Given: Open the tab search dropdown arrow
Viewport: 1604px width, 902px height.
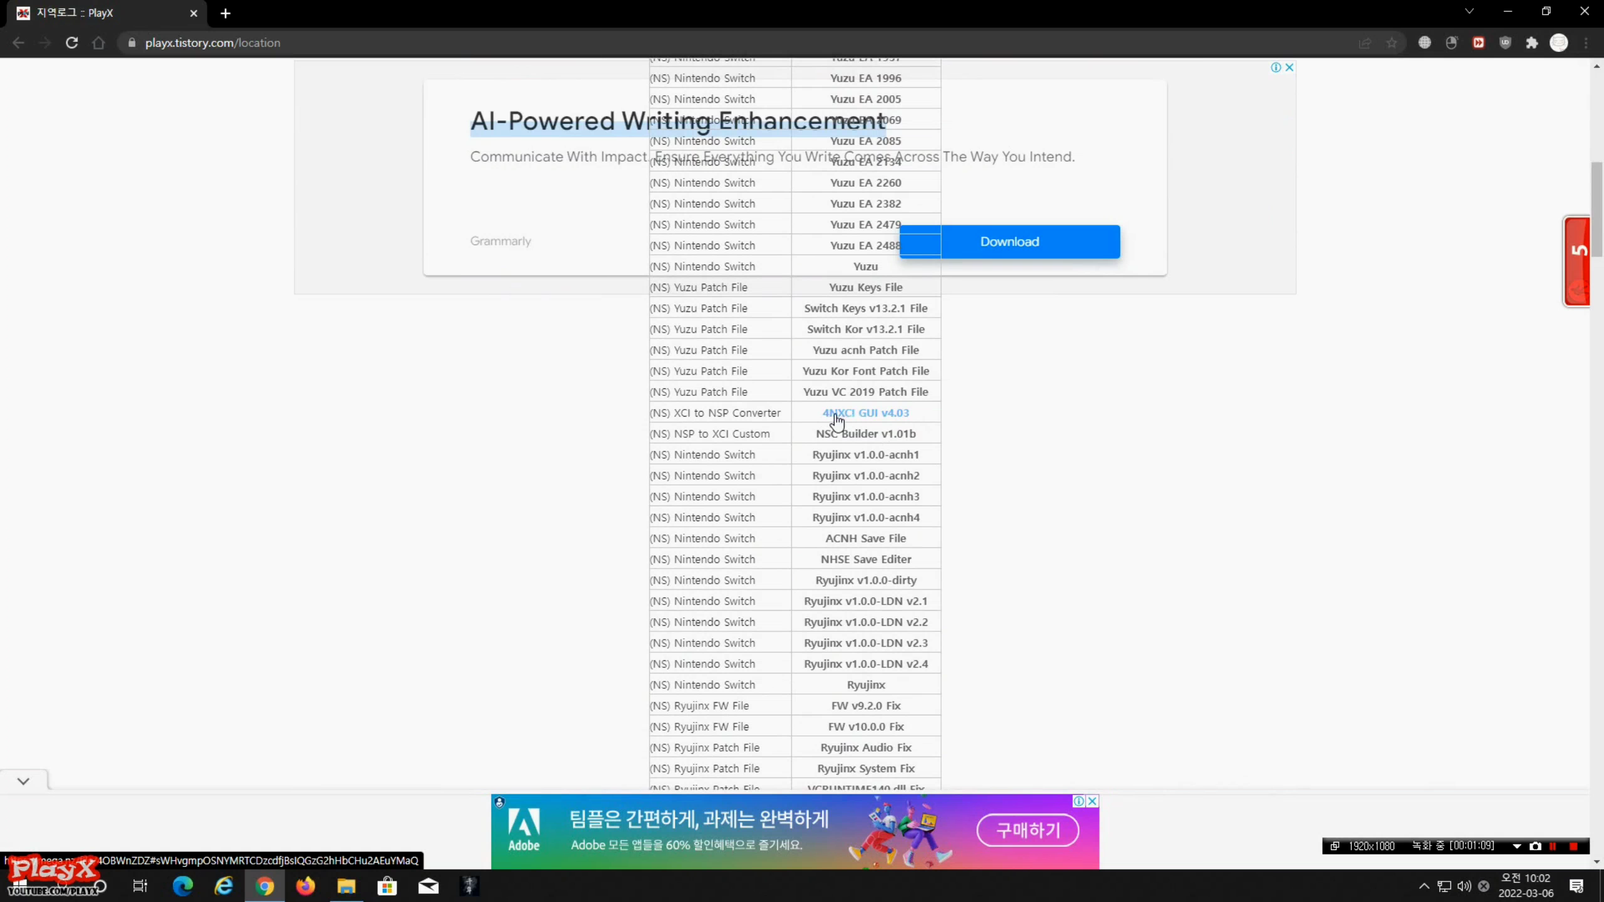Looking at the screenshot, I should click(1469, 12).
